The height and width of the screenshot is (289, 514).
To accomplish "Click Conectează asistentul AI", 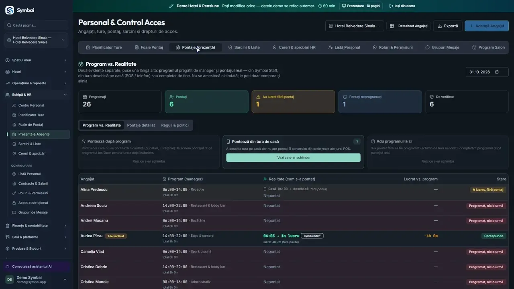I will point(36,267).
